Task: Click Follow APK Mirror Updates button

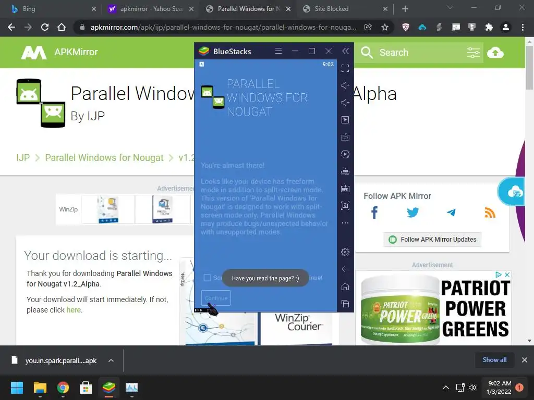Action: point(432,240)
